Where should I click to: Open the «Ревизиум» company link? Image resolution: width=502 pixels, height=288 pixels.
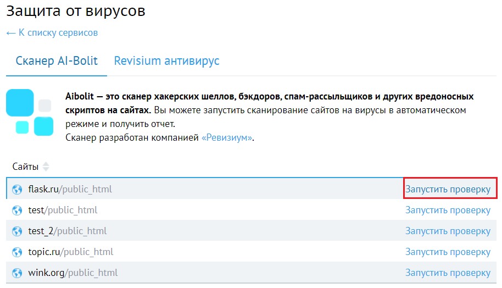[x=227, y=137]
